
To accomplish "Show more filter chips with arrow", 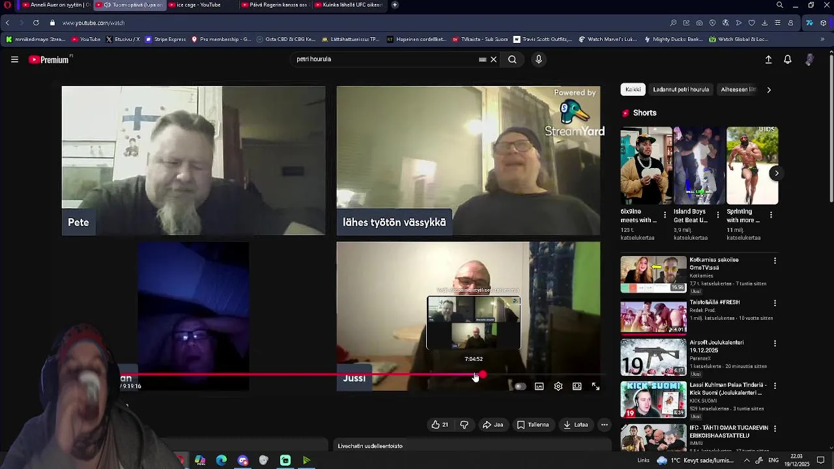I will pyautogui.click(x=769, y=90).
